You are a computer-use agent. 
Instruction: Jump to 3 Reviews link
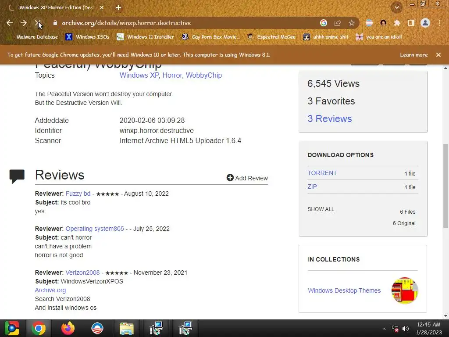(x=330, y=118)
